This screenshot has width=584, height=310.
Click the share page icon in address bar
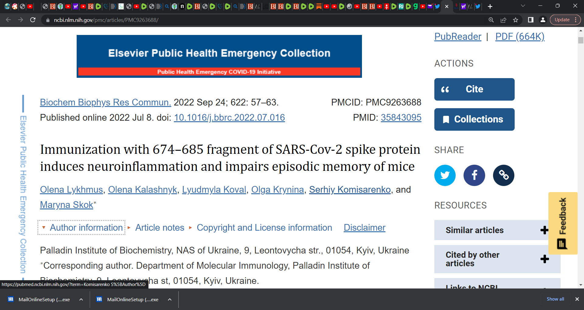click(503, 20)
